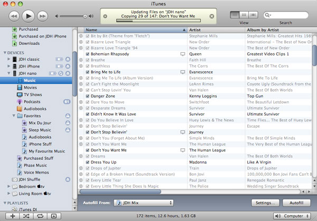Collapse the JDH nano device

pos(8,73)
